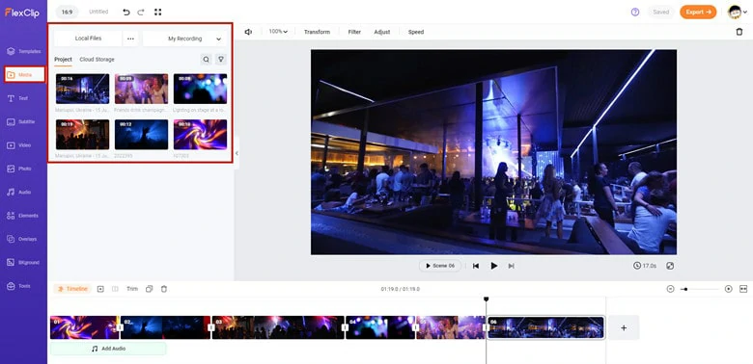Click the undo arrow icon
Screen dimensions: 753x364
(126, 12)
